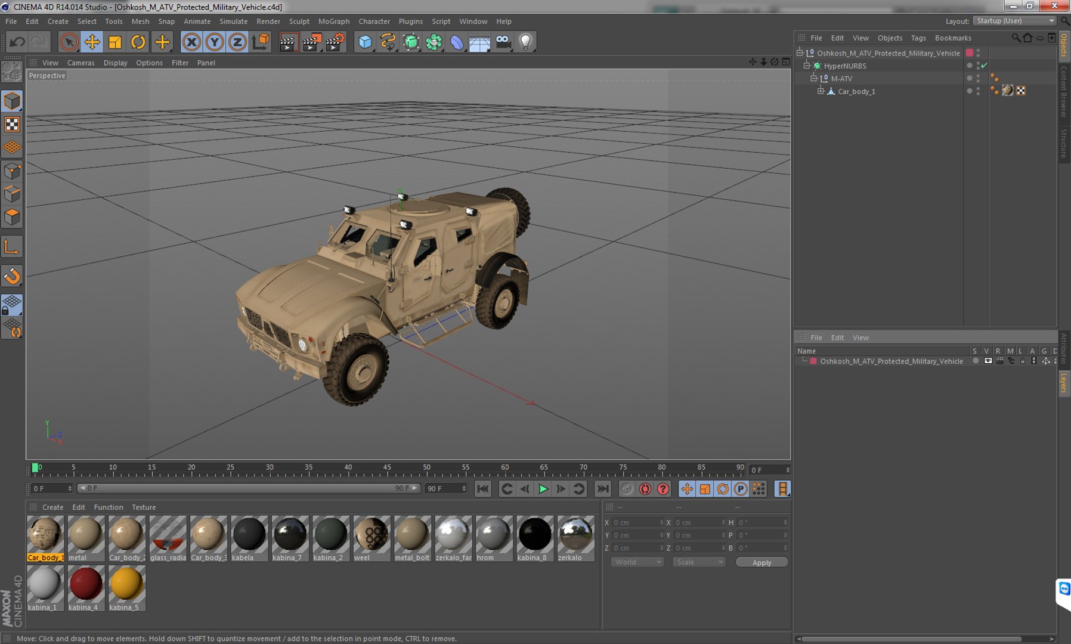
Task: Open the World coordinate dropdown
Action: pos(637,562)
